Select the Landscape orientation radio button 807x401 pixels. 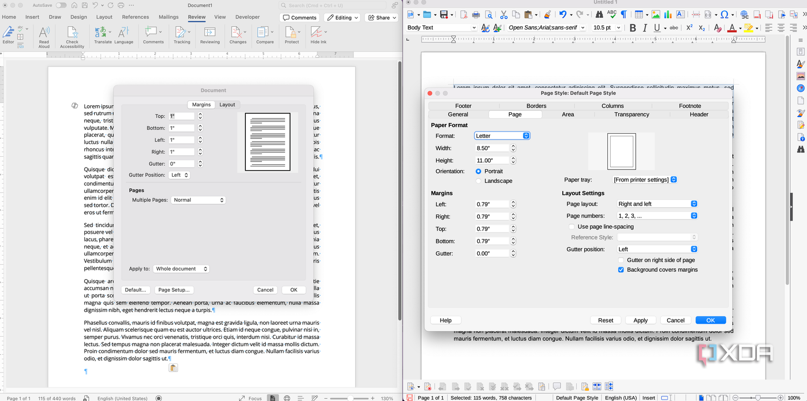click(478, 181)
